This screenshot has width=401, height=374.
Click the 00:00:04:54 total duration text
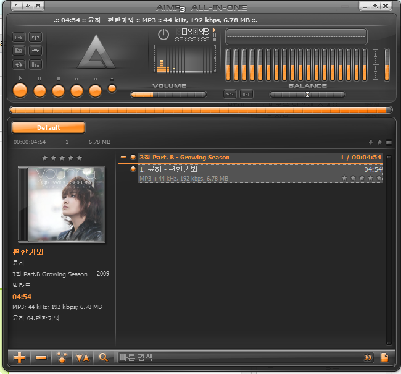30,142
